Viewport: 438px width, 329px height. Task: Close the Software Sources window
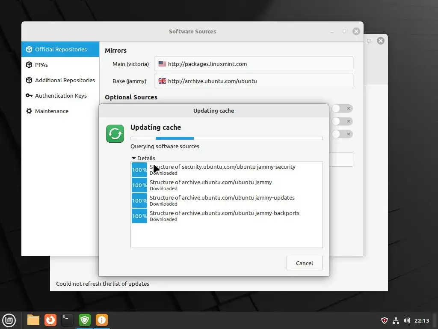pos(356,31)
